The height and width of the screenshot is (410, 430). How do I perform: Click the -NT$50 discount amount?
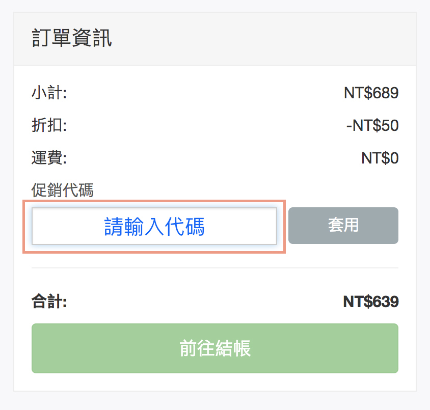372,125
